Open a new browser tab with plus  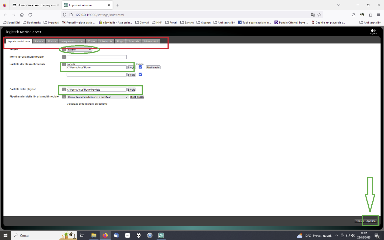(x=118, y=5)
